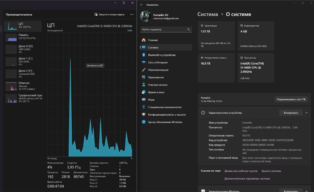Open Игры gamepad icon
Screen dimensions: 314x192
pyautogui.click(x=143, y=99)
